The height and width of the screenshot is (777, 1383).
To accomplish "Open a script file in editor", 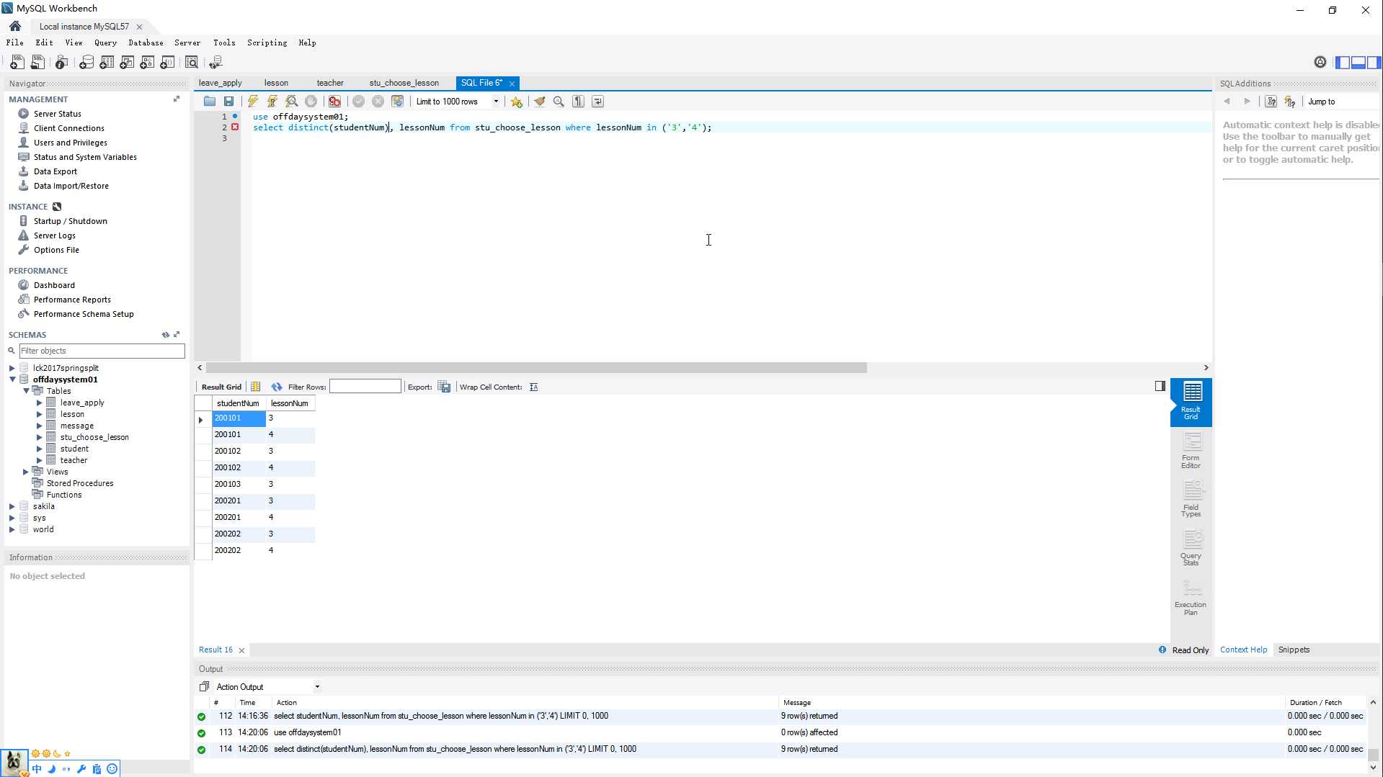I will [210, 102].
